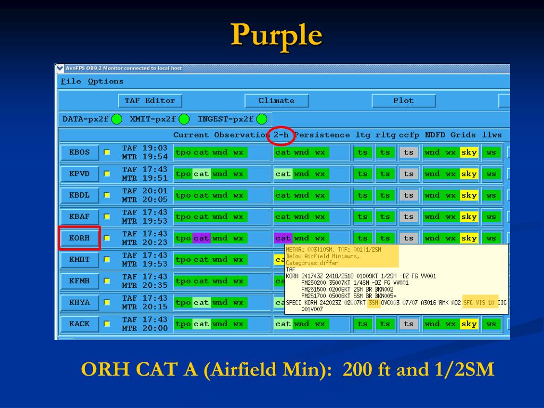Click TAF 19:03 time for KBOS
The height and width of the screenshot is (408, 544).
coord(144,148)
